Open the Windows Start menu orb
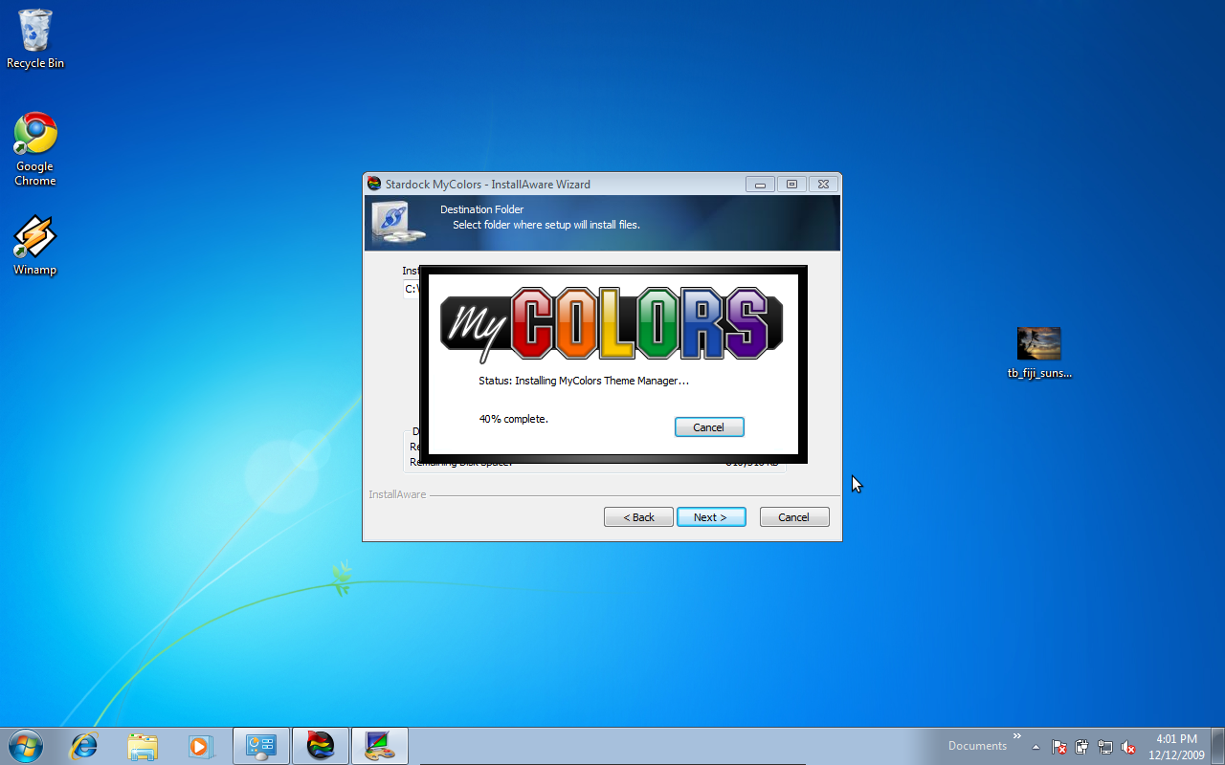The height and width of the screenshot is (765, 1225). click(x=26, y=746)
